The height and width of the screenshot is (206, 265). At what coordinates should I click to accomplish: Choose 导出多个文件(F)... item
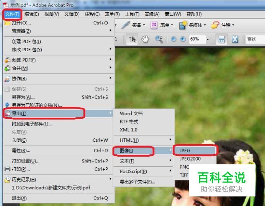click(144, 182)
